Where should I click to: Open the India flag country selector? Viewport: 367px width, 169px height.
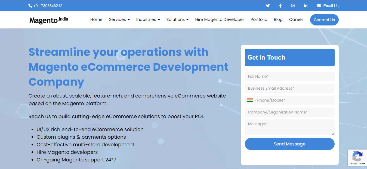[x=251, y=100]
